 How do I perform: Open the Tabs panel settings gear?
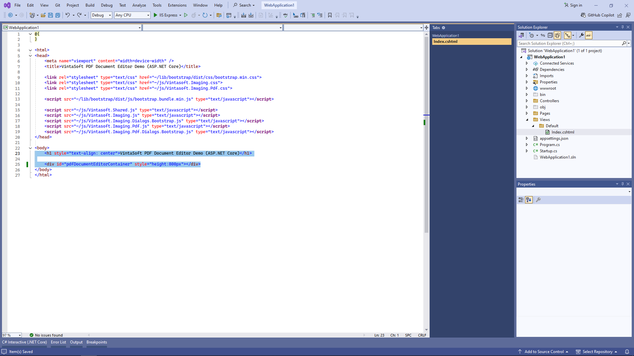tap(443, 28)
